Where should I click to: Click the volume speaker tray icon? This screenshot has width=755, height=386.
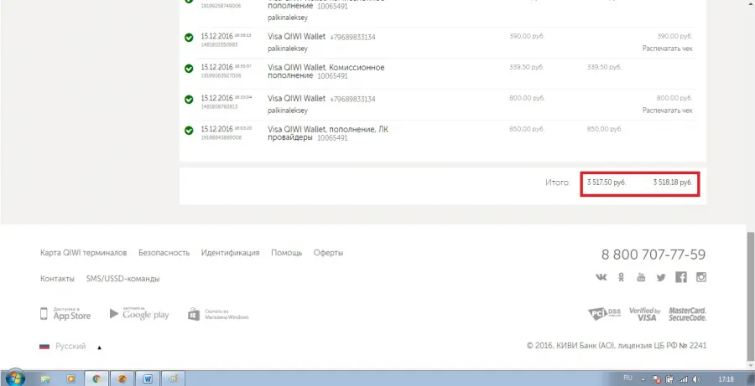(x=695, y=378)
